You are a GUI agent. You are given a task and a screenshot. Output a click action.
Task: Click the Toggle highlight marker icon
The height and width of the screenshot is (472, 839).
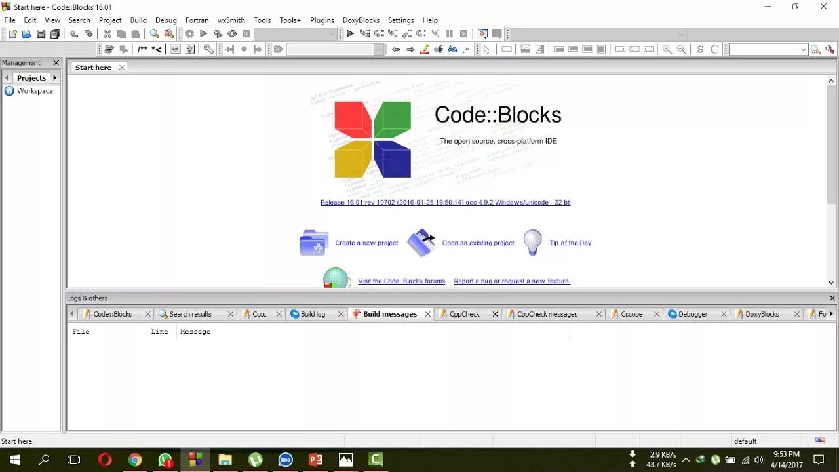click(424, 50)
